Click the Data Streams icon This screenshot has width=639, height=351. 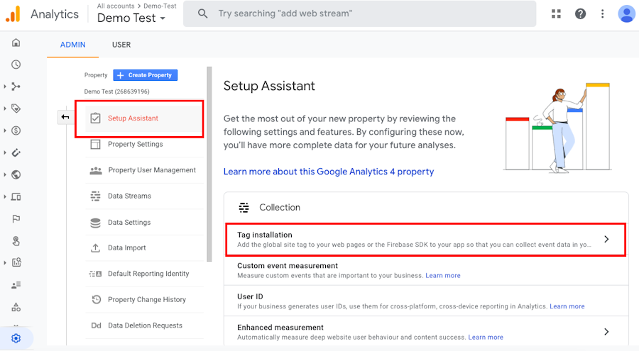95,196
